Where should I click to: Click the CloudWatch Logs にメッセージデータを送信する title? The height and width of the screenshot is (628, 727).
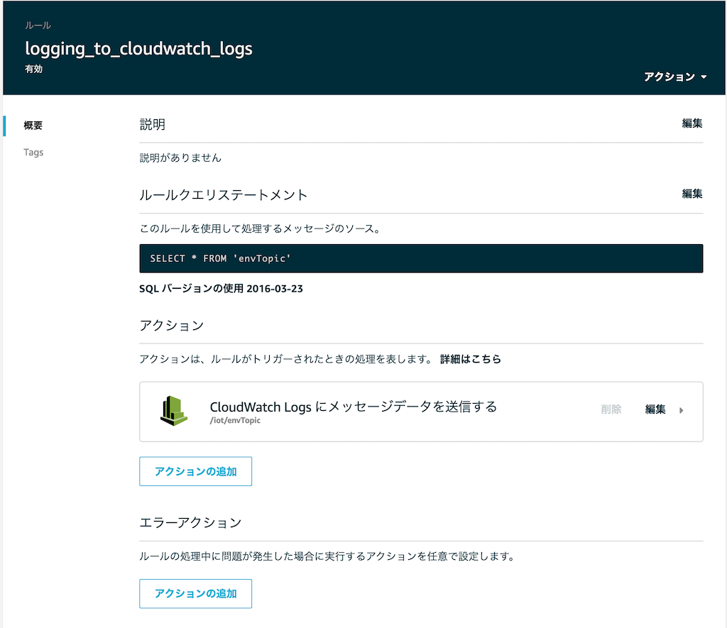tap(354, 407)
